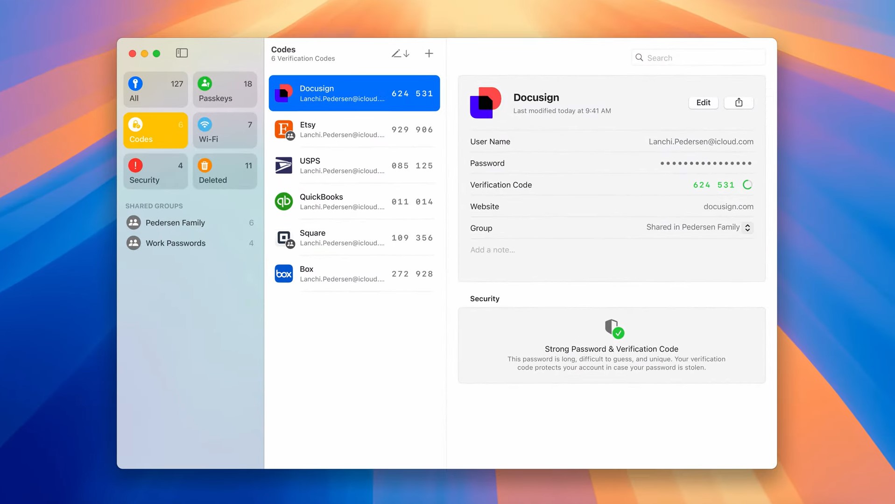Click the sort order icon above the list
The width and height of the screenshot is (895, 504).
click(400, 53)
